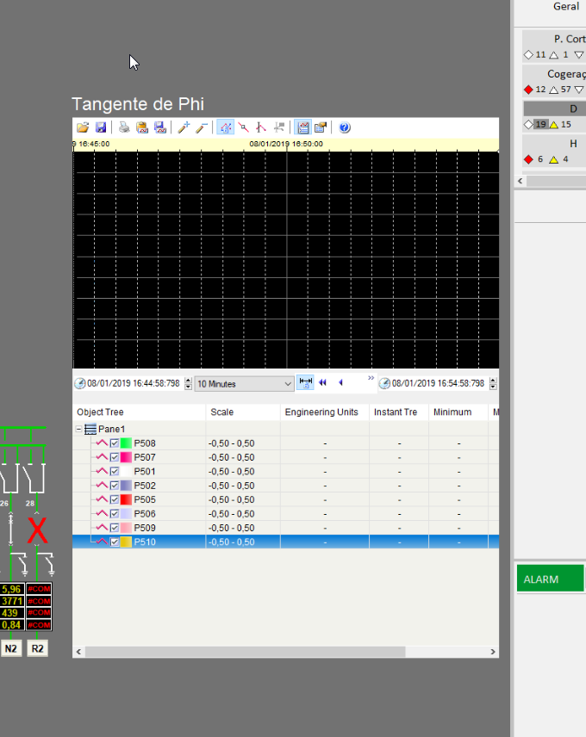Uncheck the P509 pen checkbox
Screen dimensions: 586x737
115,528
